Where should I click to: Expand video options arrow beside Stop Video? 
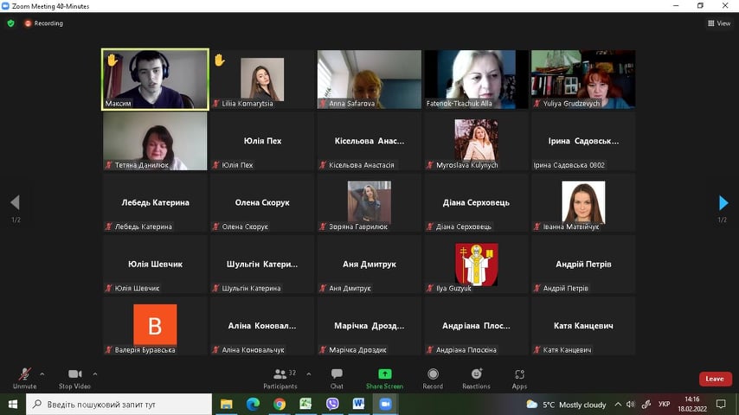pyautogui.click(x=94, y=373)
